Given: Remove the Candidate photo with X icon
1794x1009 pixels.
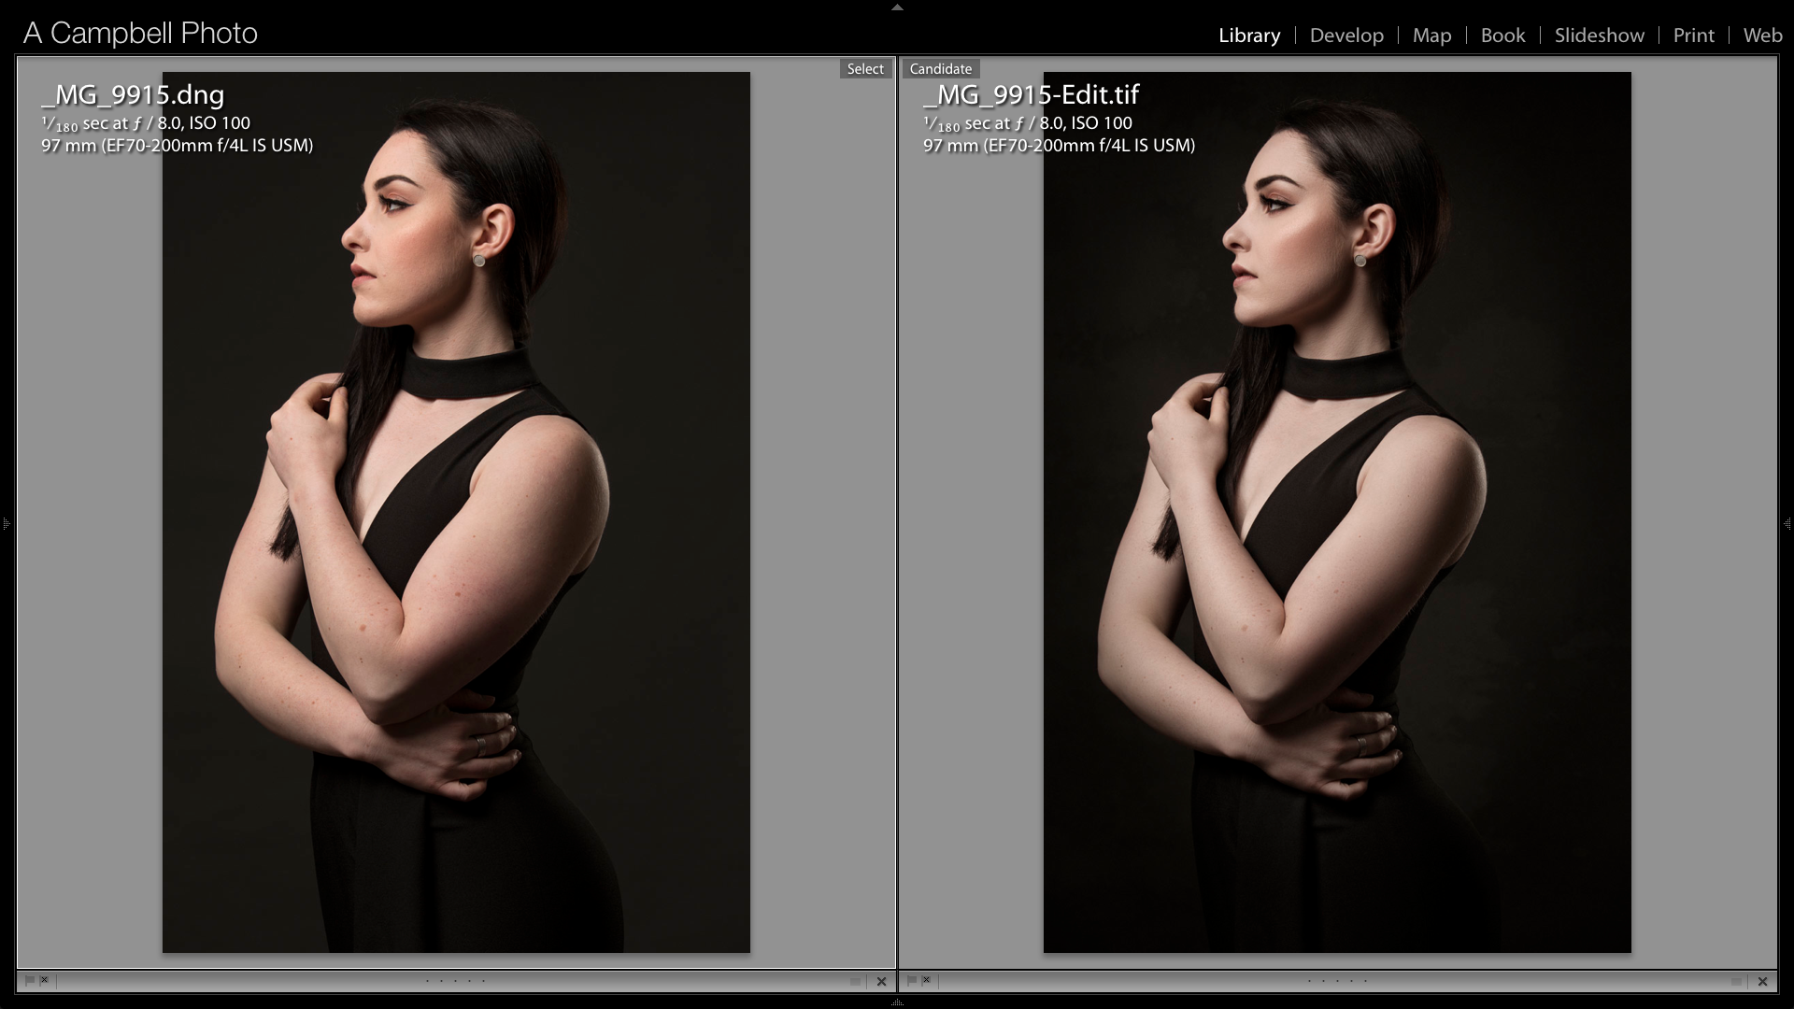Looking at the screenshot, I should tap(1762, 982).
